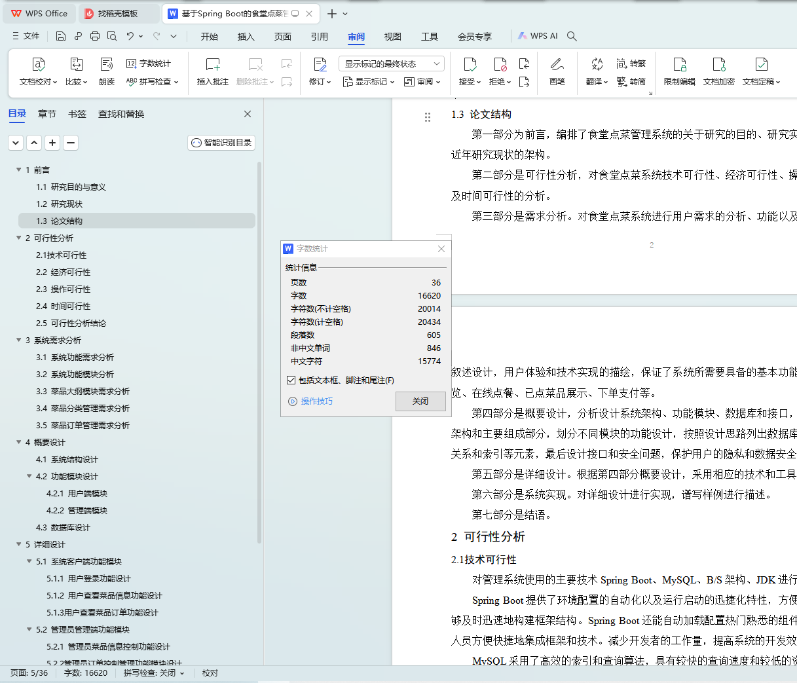Click the Reject (拒绝) changes icon
The height and width of the screenshot is (683, 797).
(500, 64)
